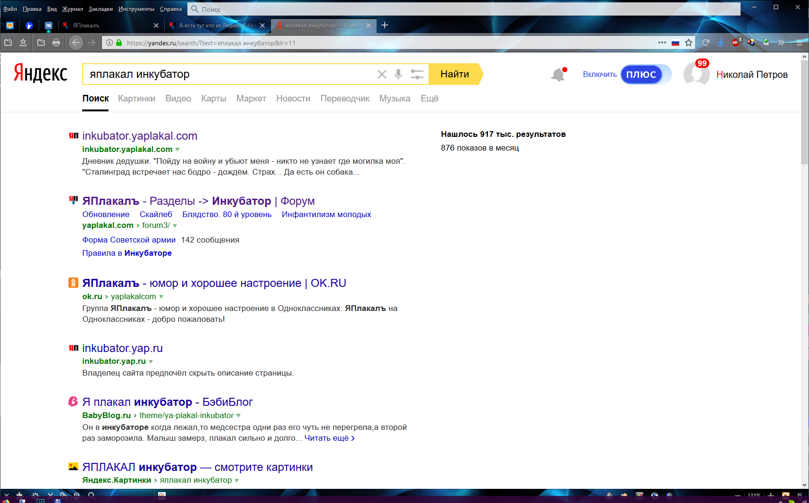
Task: Switch to Картинки search tab
Action: pos(136,98)
